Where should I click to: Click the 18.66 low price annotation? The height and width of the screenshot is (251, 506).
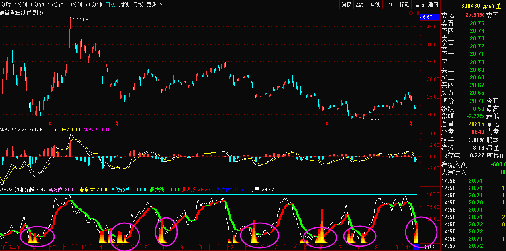(374, 119)
